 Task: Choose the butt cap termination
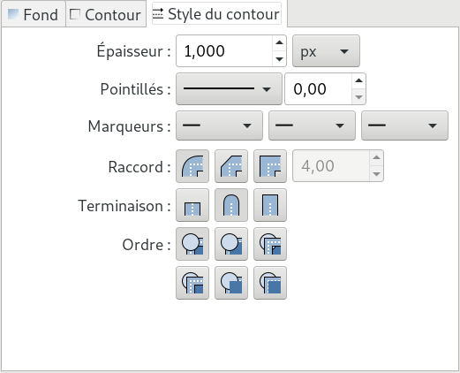pos(192,205)
